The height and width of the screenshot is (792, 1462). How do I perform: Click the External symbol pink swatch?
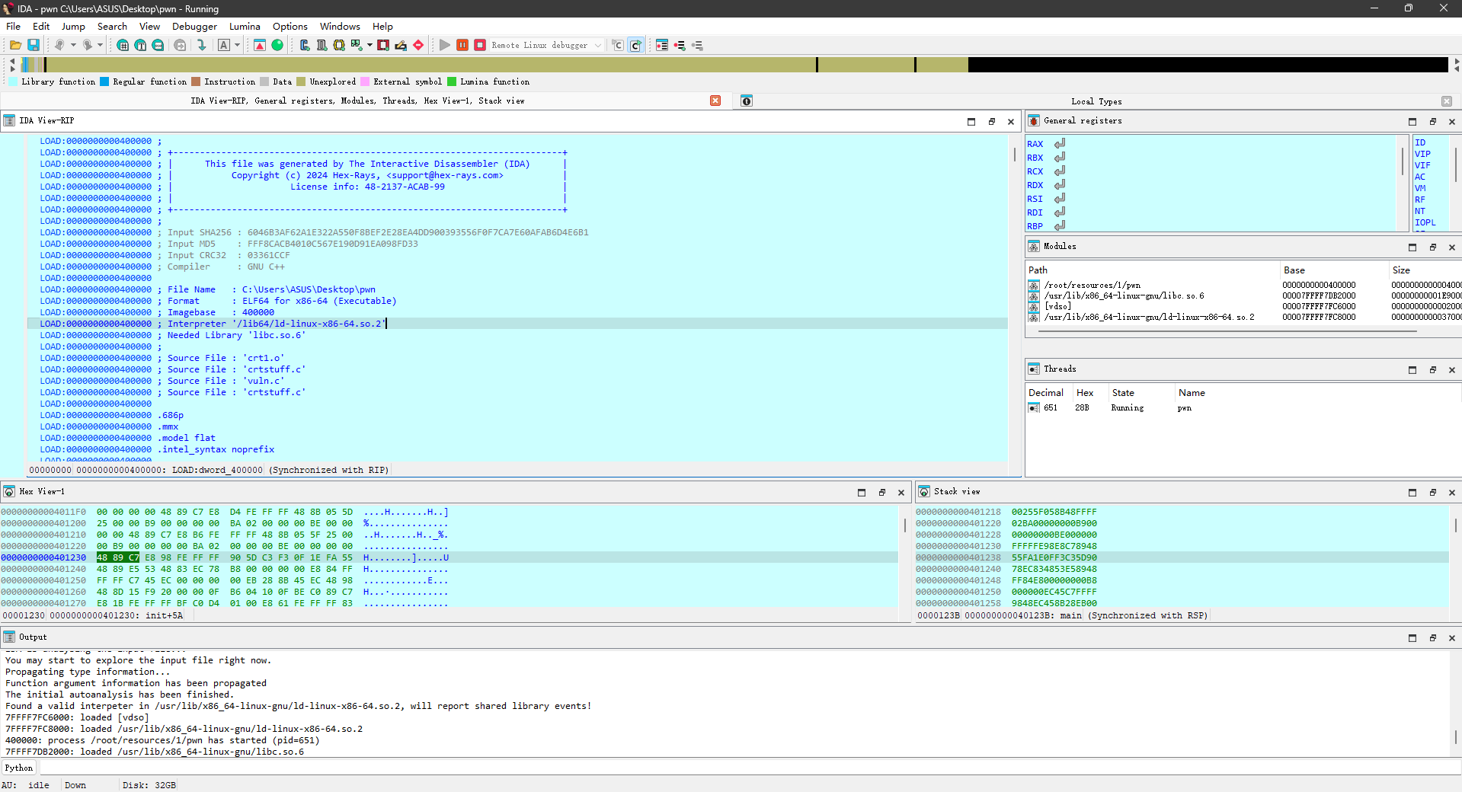pyautogui.click(x=365, y=82)
